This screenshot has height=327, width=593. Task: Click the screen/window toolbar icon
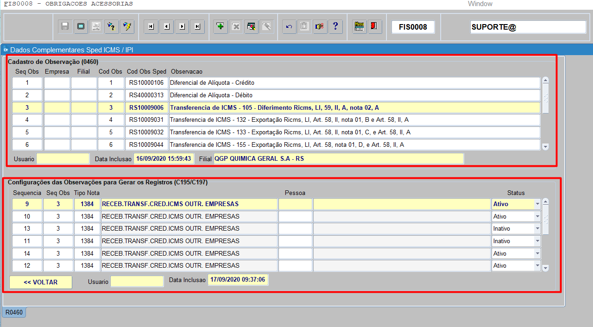[x=81, y=26]
